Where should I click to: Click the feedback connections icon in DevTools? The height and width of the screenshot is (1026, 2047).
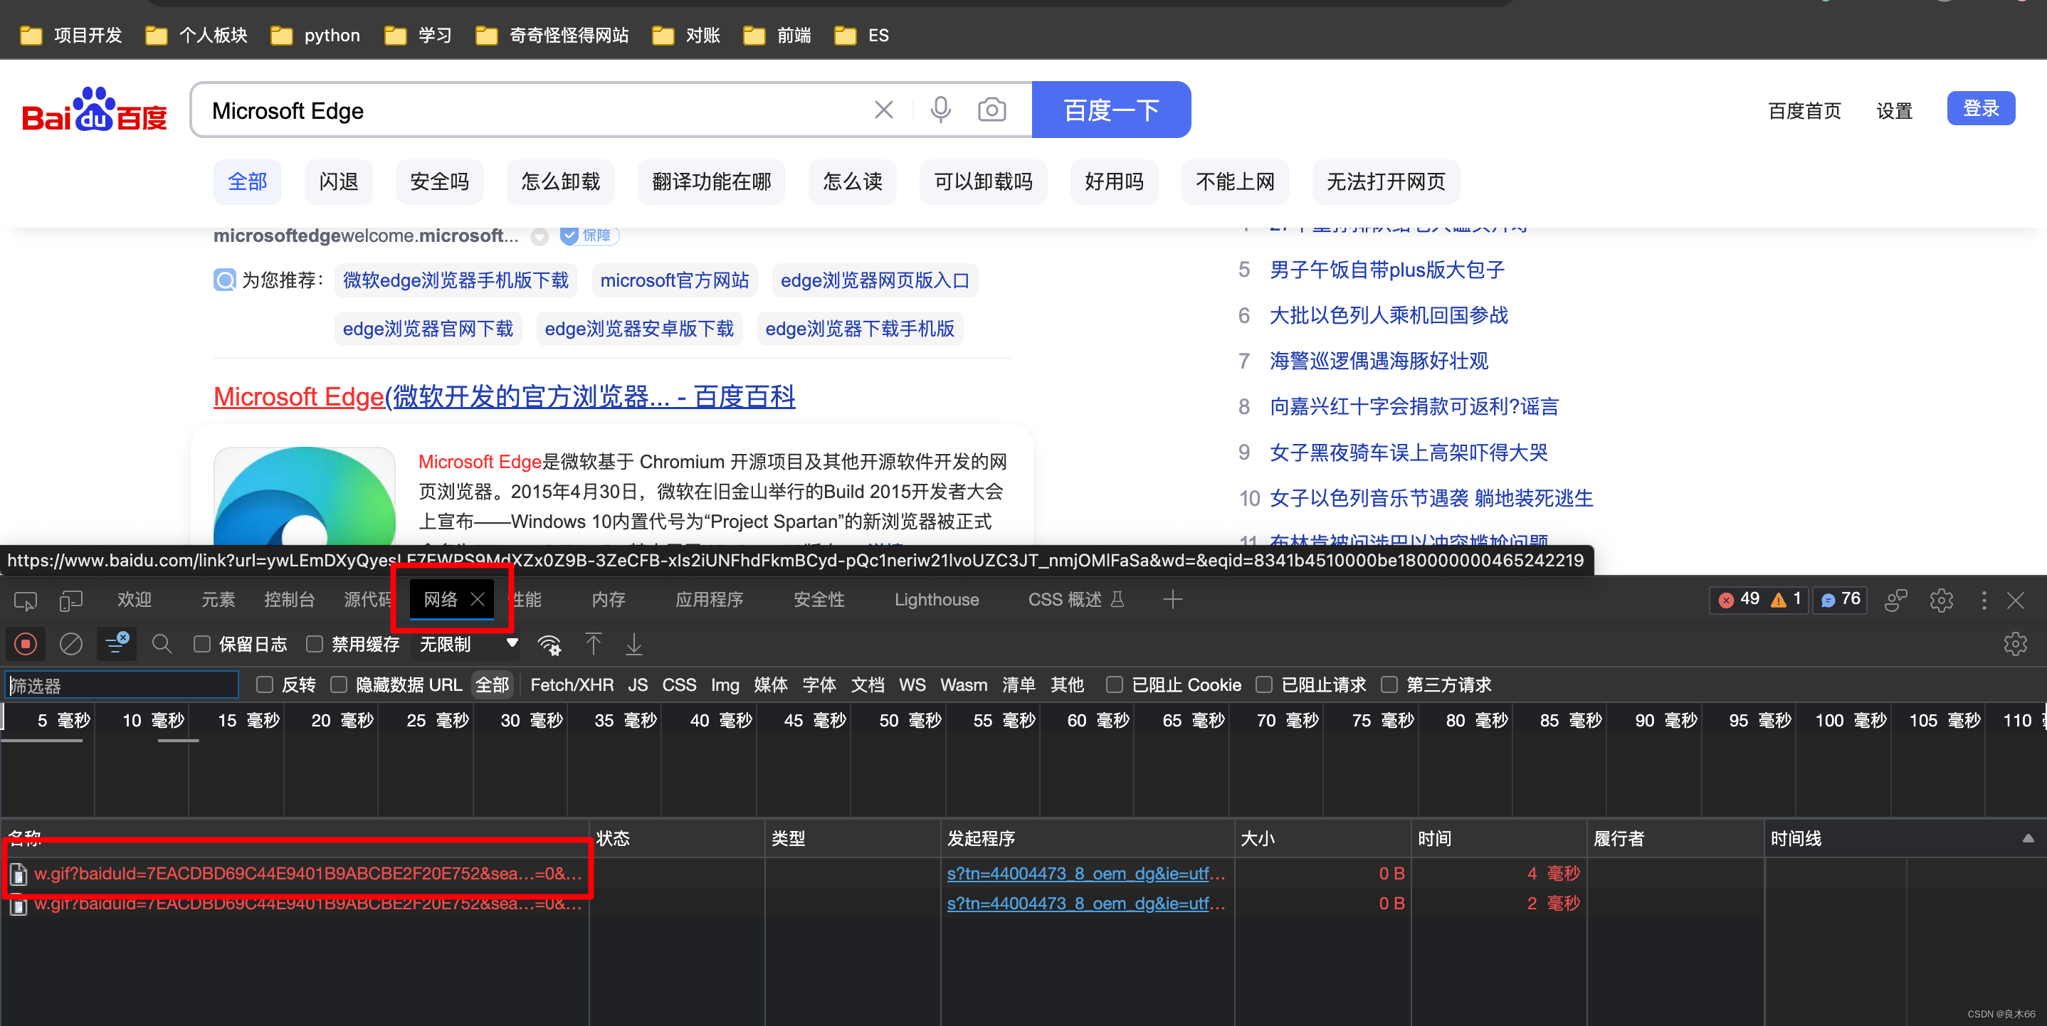[1896, 601]
